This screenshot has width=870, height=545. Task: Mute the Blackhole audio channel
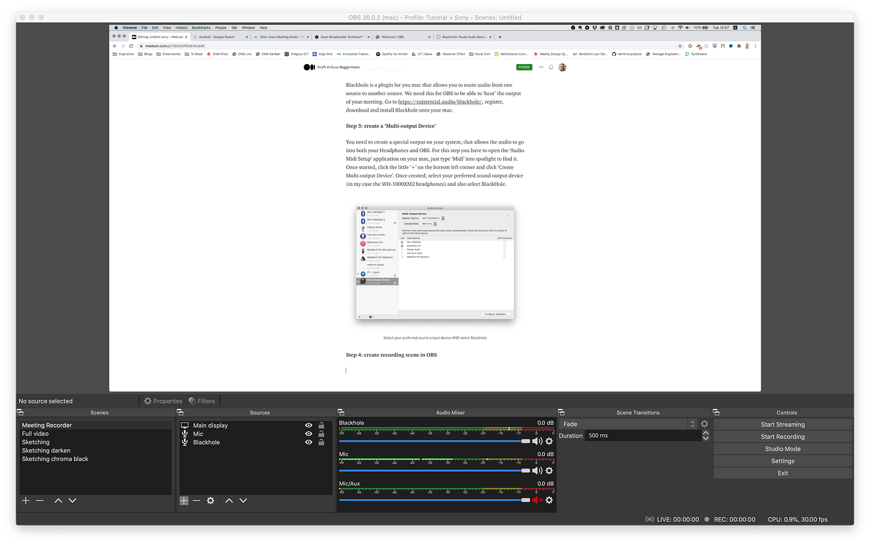[x=537, y=441]
